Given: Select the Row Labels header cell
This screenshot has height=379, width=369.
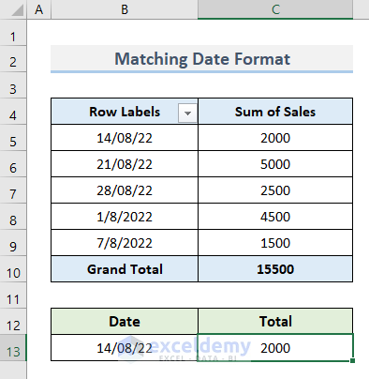Looking at the screenshot, I should pyautogui.click(x=125, y=112).
